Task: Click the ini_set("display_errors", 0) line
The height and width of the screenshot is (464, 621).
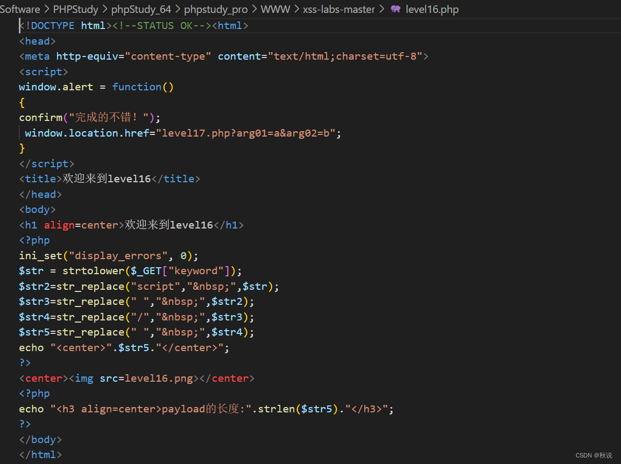Action: click(109, 255)
